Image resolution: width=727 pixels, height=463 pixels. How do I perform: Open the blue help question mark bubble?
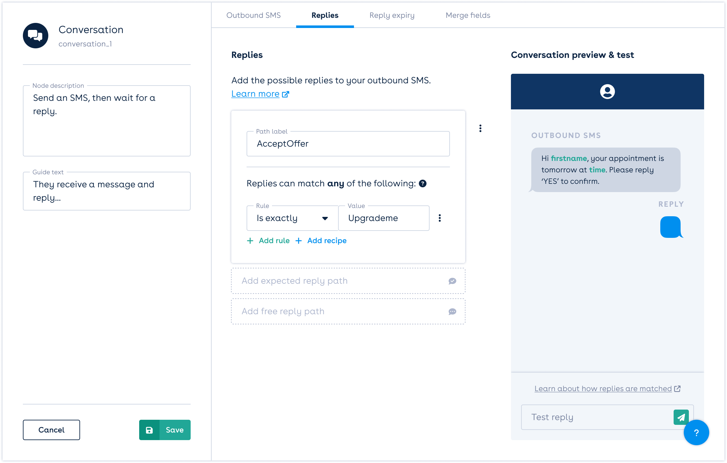[x=696, y=432]
